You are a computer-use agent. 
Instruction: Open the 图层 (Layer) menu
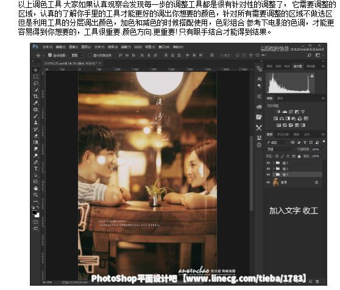tap(86, 47)
